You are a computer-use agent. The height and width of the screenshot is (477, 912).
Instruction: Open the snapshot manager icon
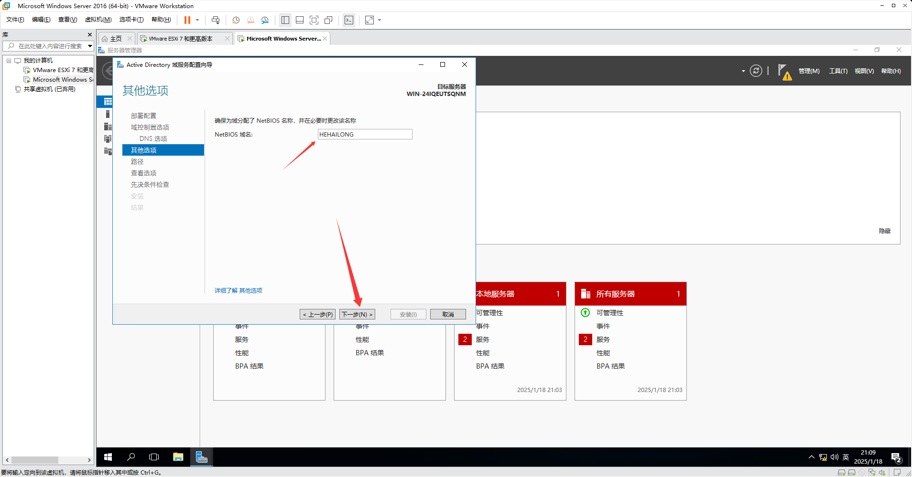tap(265, 20)
